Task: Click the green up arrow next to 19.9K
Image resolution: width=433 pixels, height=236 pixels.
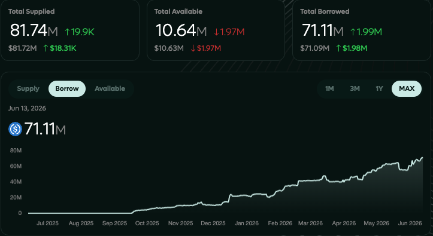Action: point(67,32)
